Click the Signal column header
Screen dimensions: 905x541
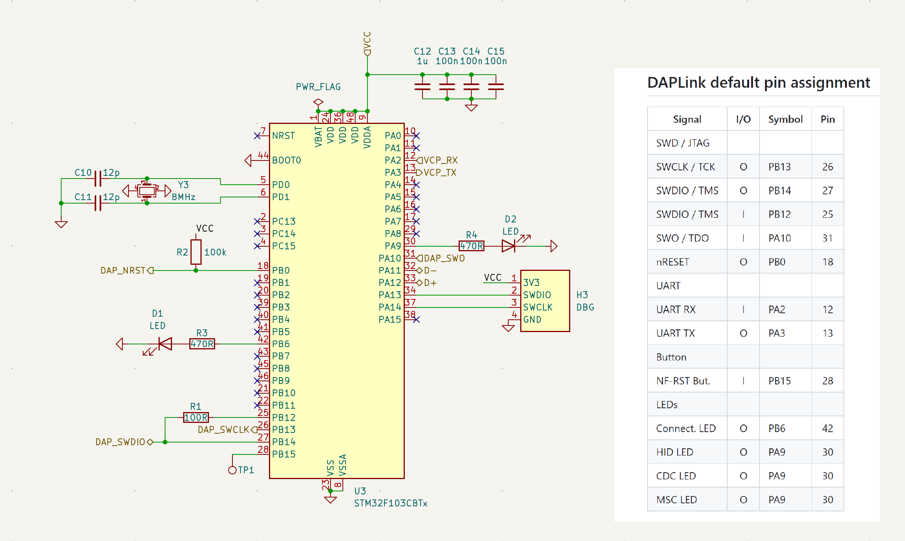click(687, 119)
